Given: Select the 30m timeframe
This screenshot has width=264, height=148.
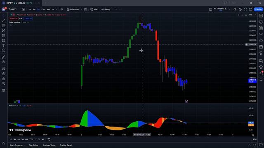Looking at the screenshot, I should point(48,9).
